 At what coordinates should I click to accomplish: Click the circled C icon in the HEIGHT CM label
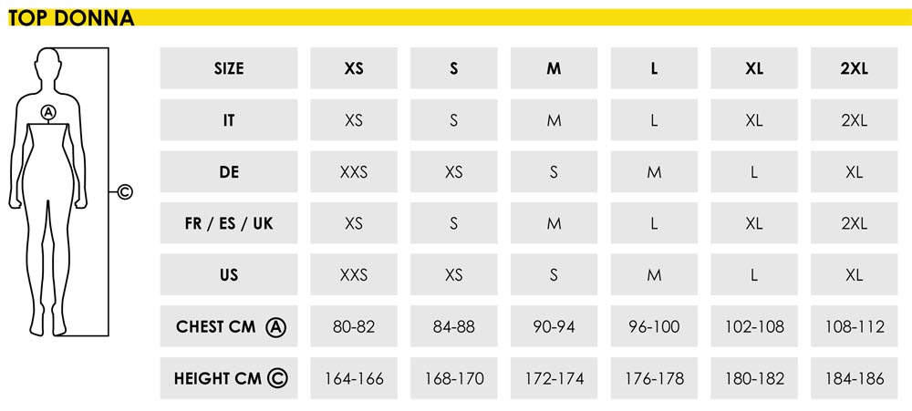[x=277, y=378]
